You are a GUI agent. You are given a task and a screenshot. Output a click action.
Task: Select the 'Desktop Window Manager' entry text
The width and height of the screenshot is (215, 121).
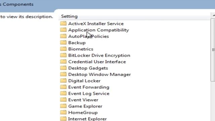pos(99,75)
